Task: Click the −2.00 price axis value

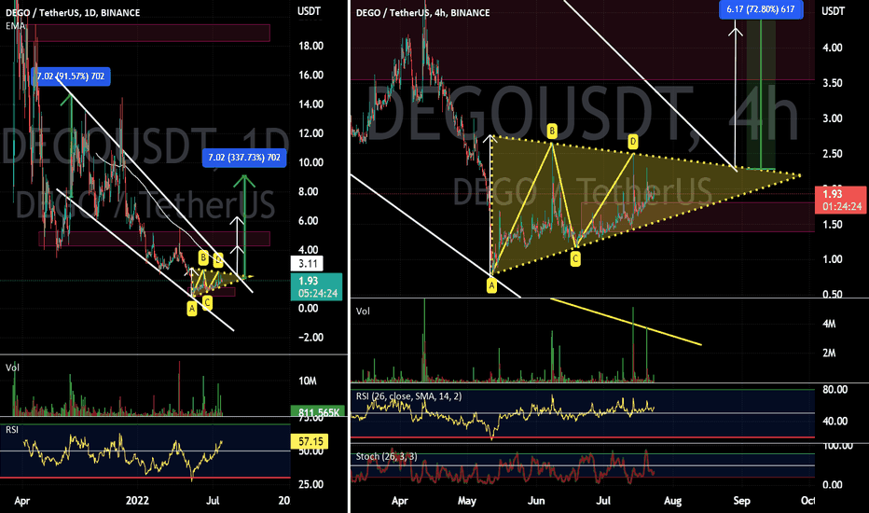Action: click(310, 338)
